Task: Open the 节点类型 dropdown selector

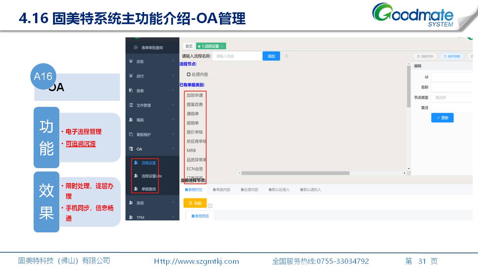Action: pyautogui.click(x=452, y=98)
